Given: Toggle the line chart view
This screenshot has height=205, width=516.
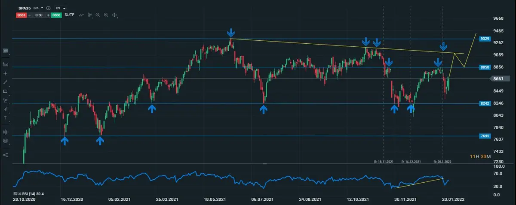Looking at the screenshot, I should [81, 15].
